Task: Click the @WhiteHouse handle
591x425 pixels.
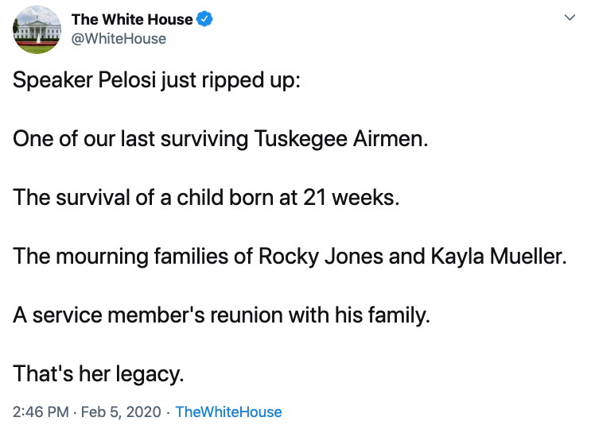Action: [119, 38]
